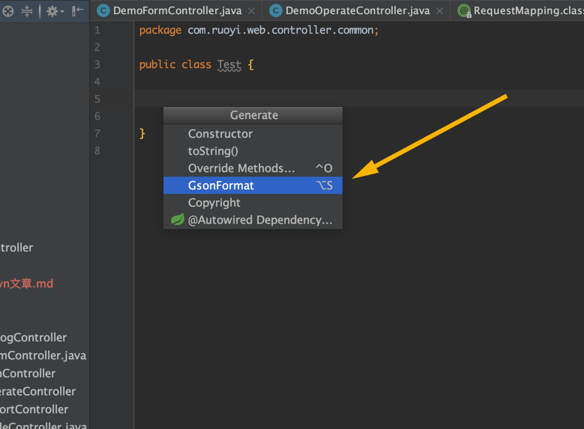This screenshot has height=429, width=584.
Task: Select GsonFormat in the Generate popup
Action: pyautogui.click(x=221, y=185)
